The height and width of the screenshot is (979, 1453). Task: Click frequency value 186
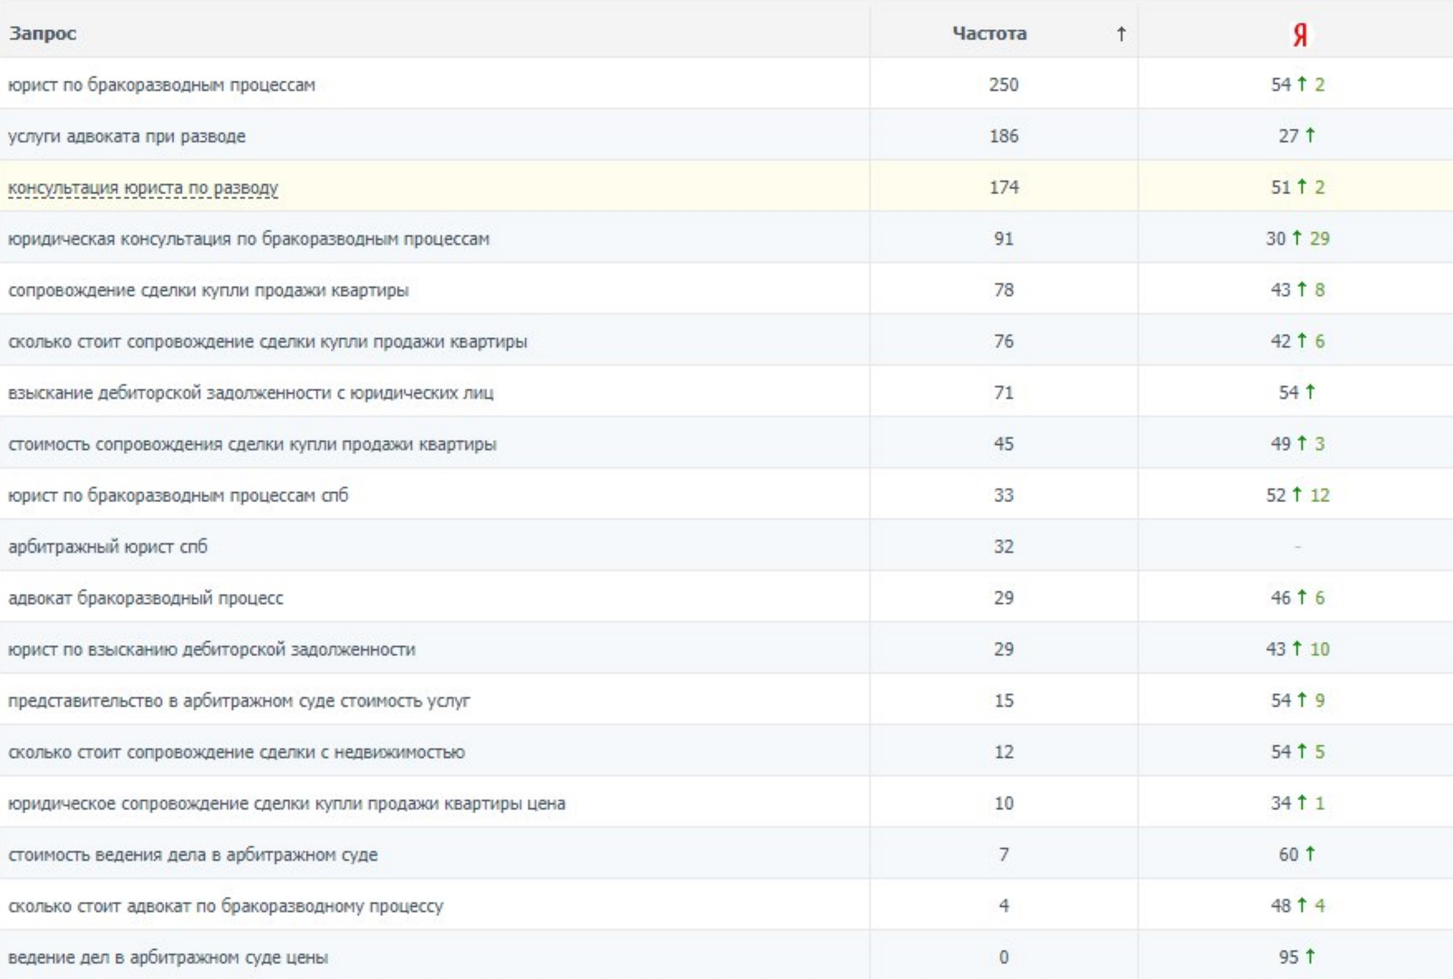(1003, 136)
